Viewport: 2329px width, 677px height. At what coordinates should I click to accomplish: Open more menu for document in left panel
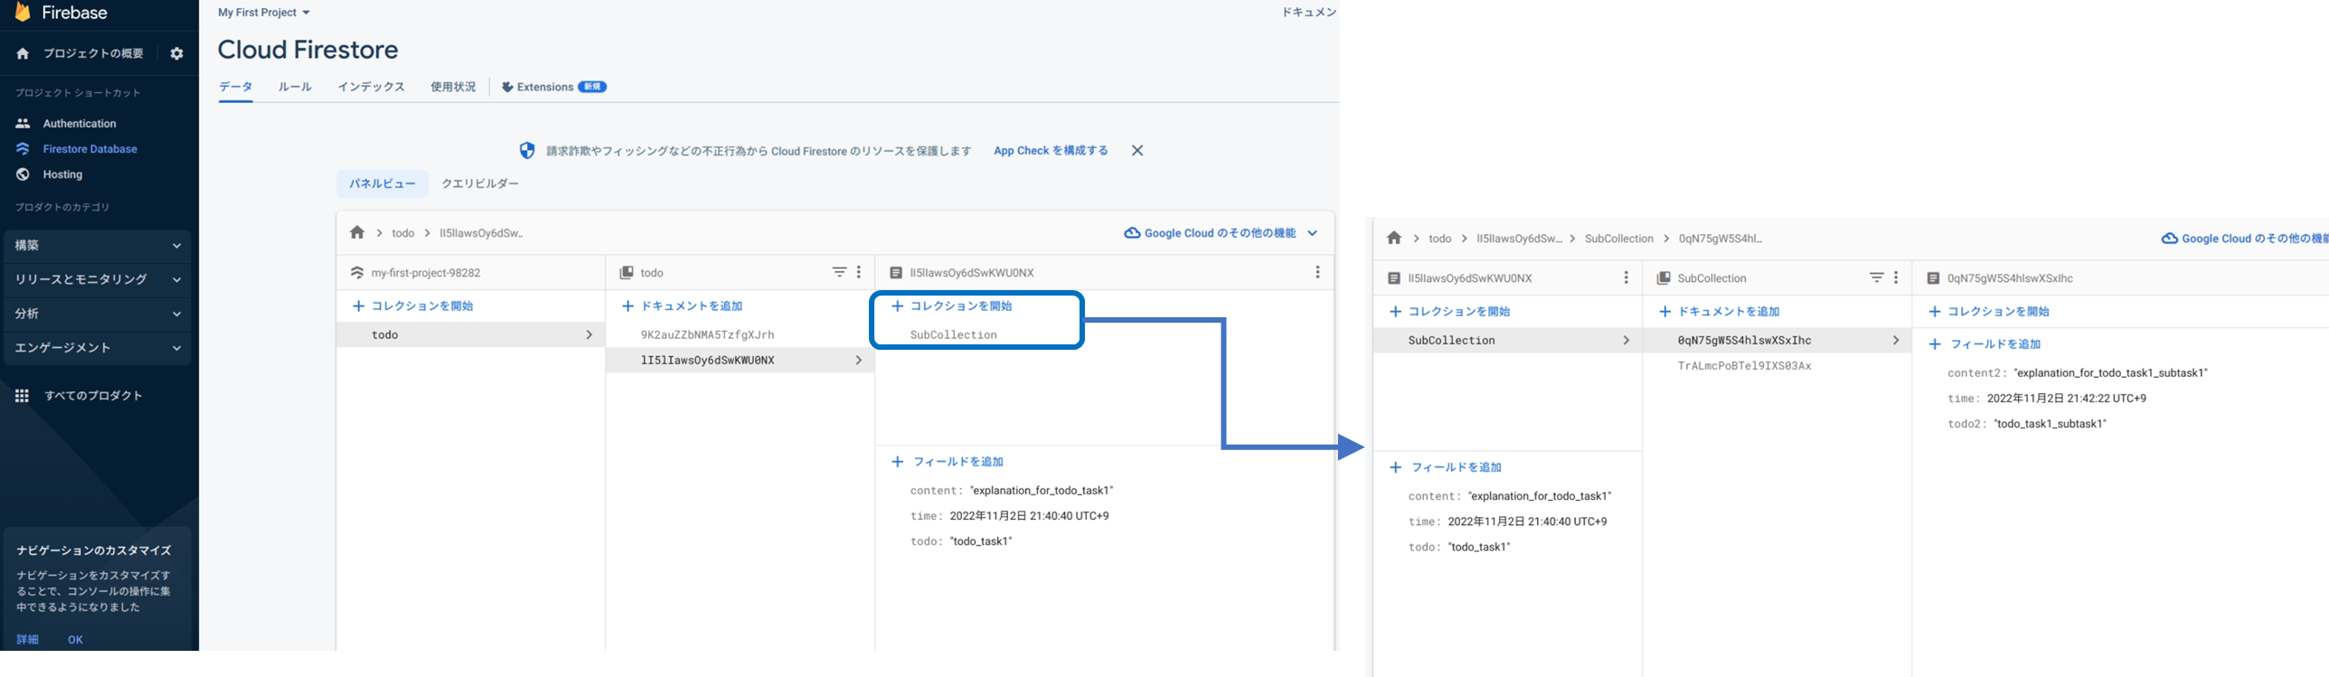click(x=1317, y=272)
